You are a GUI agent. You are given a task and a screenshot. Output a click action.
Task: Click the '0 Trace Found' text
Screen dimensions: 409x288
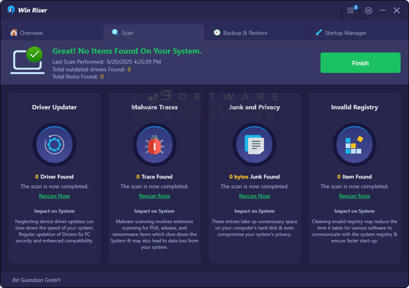pyautogui.click(x=155, y=176)
